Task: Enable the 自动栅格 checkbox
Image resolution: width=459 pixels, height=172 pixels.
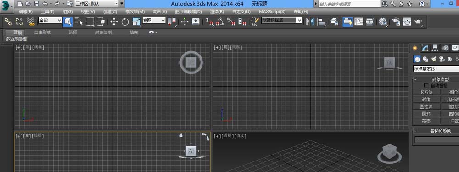Action: click(x=426, y=85)
